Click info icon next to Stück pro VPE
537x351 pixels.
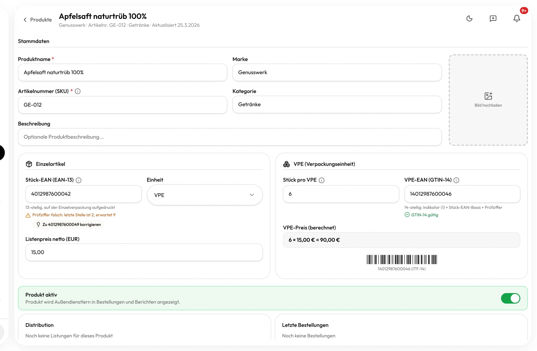coord(322,180)
